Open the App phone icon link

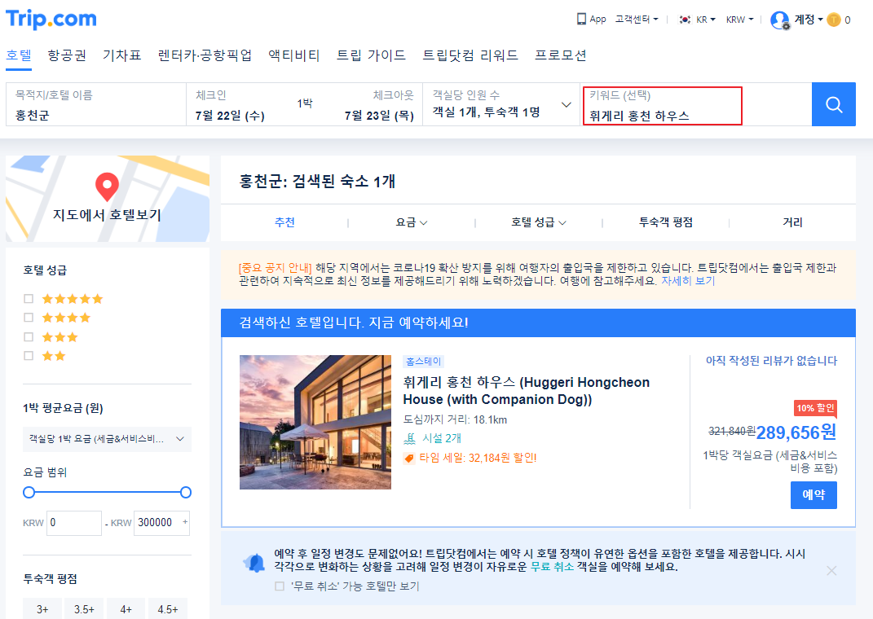(591, 19)
